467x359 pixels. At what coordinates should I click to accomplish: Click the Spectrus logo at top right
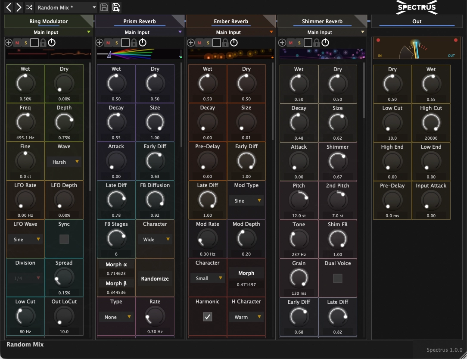click(x=416, y=7)
